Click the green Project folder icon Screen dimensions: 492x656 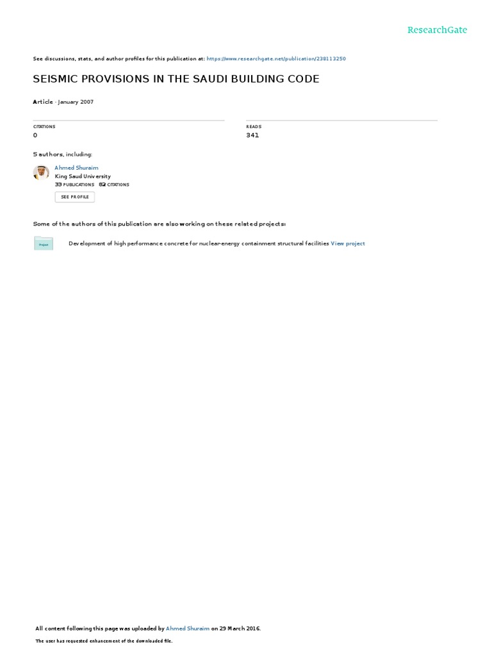44,243
